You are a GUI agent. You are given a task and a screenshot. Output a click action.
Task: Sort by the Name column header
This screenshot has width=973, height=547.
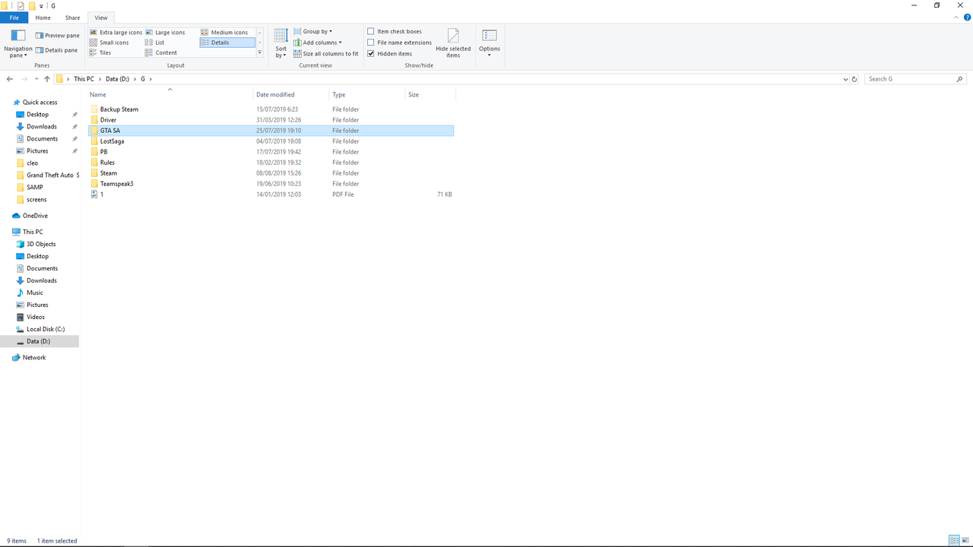point(170,95)
